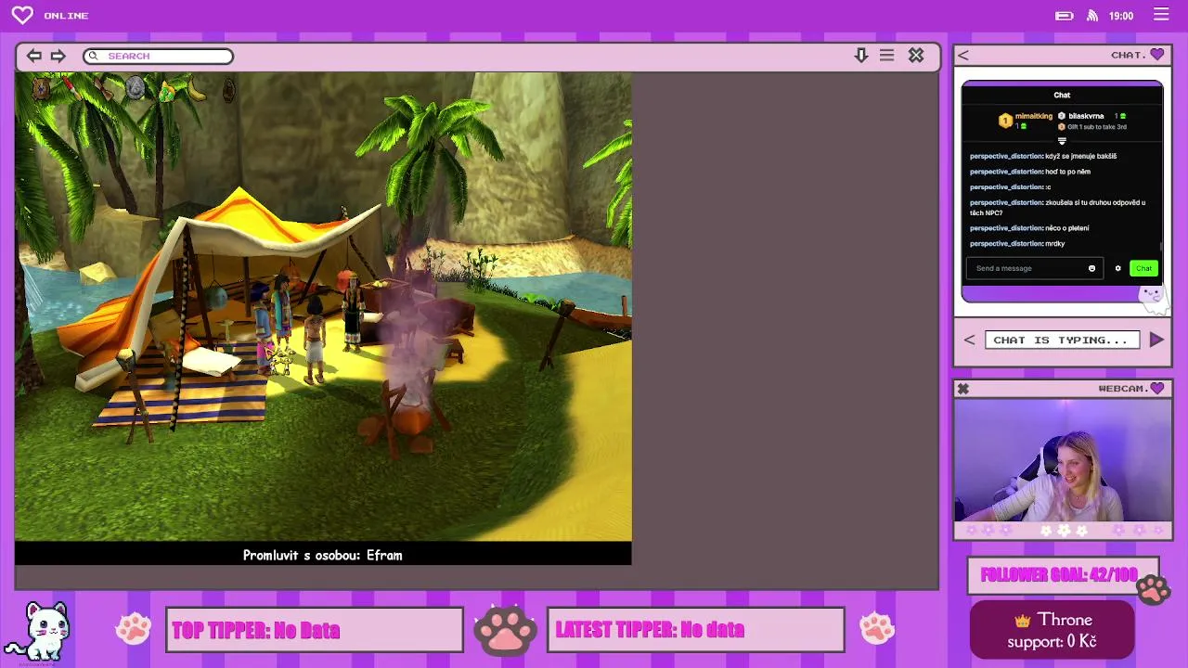1188x668 pixels.
Task: Collapse chat panel with the left chevron
Action: tap(963, 55)
